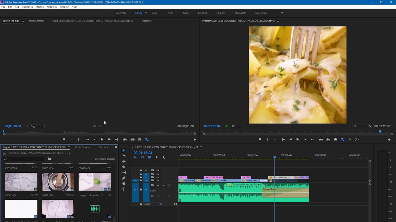Click Lift button in Program monitor
The width and height of the screenshot is (396, 222).
[321, 139]
